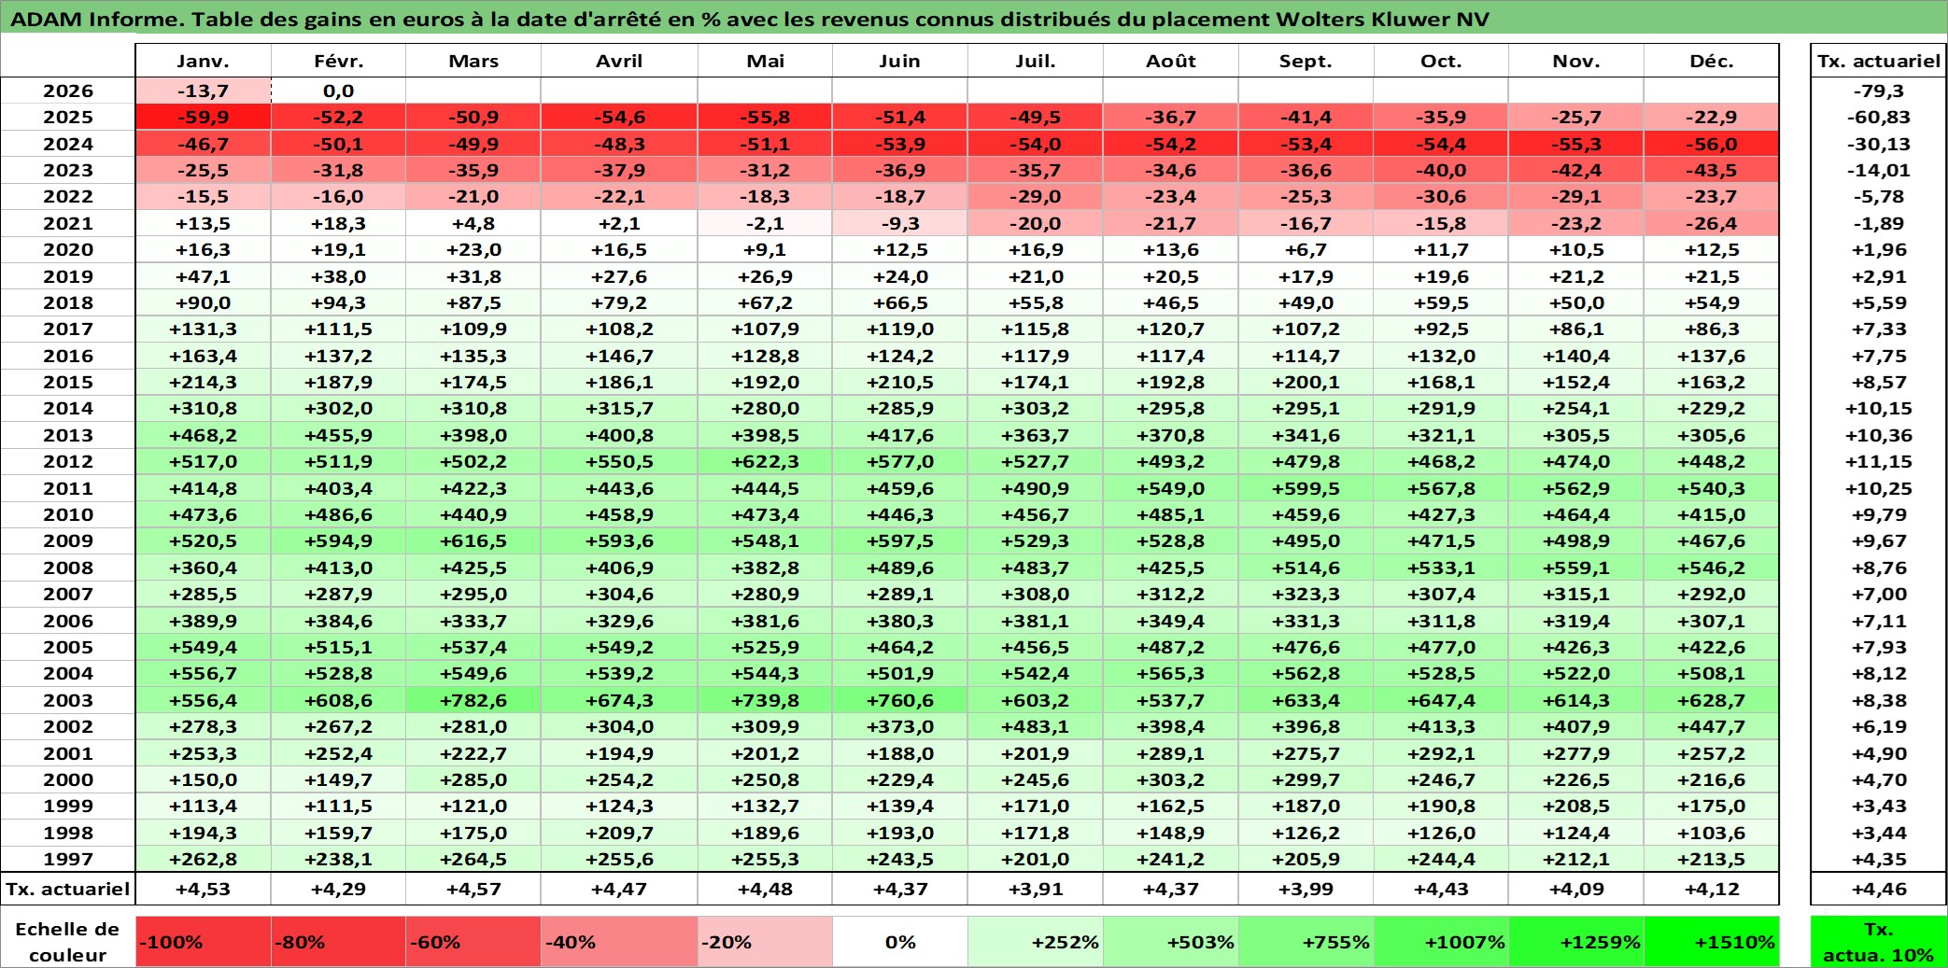The height and width of the screenshot is (968, 1948).
Task: Select the +3,91 rate under Juil.
Action: coord(1036,889)
